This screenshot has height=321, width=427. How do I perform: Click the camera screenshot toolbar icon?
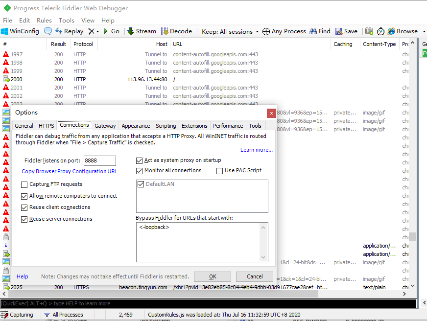click(369, 31)
